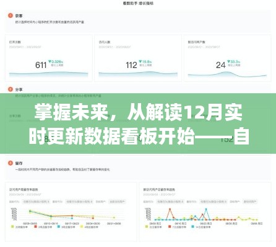Image resolution: width=276 pixels, height=247 pixels.
Task: Click the green down-arrow trend indicator next to 24
Action: click(228, 62)
